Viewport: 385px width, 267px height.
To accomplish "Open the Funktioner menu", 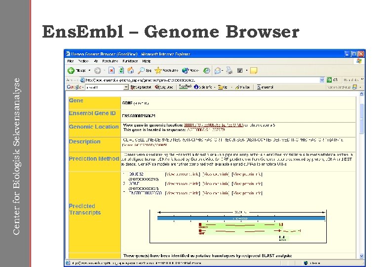I will point(130,61).
